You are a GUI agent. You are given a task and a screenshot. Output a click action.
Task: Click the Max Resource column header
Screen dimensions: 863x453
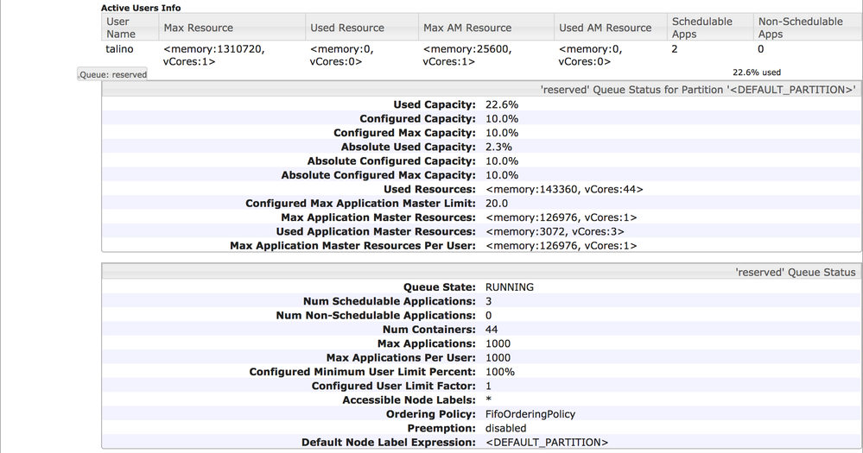pos(198,28)
